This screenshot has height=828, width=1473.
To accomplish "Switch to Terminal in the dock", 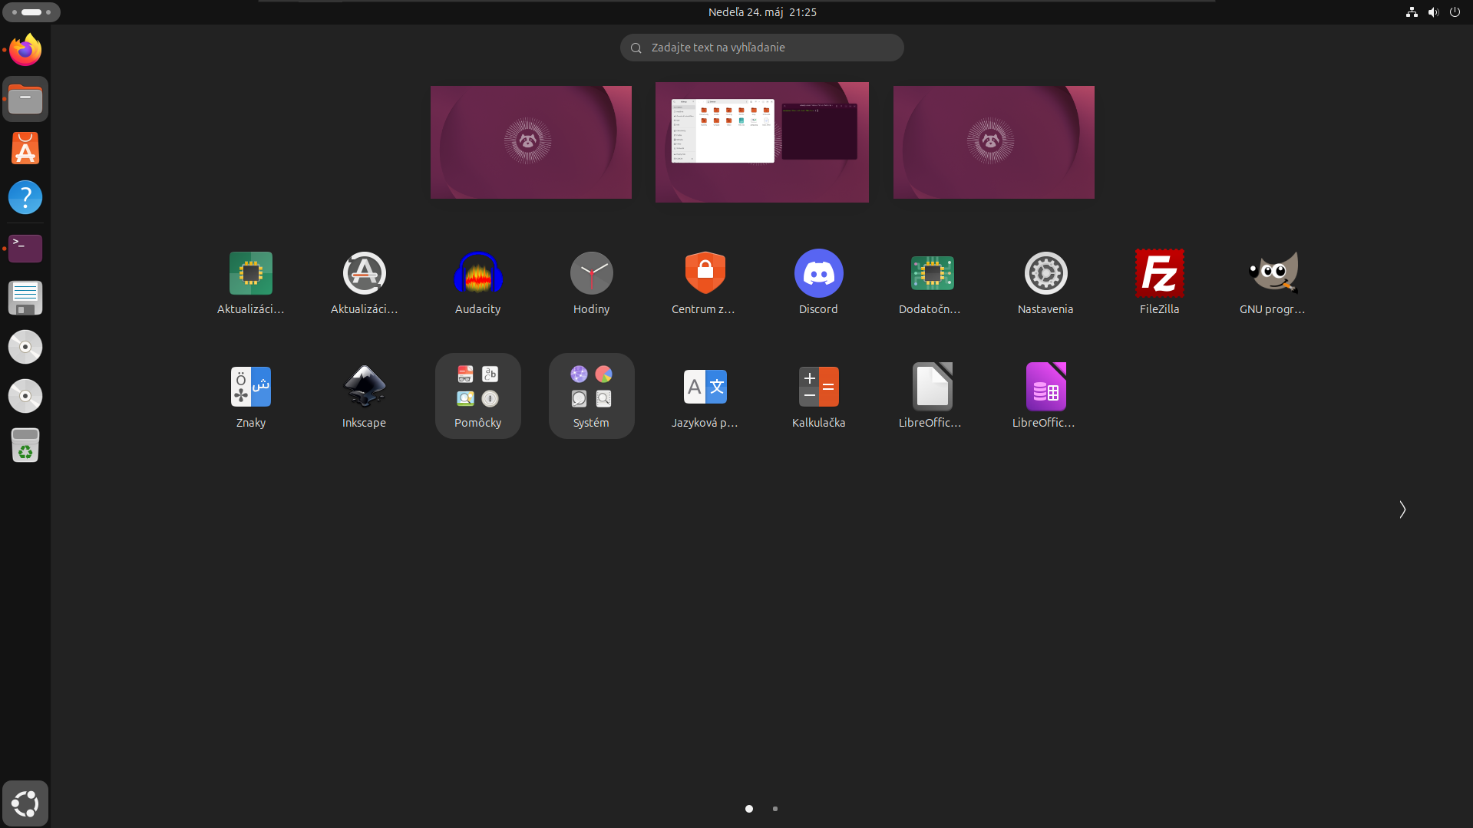I will tap(25, 248).
